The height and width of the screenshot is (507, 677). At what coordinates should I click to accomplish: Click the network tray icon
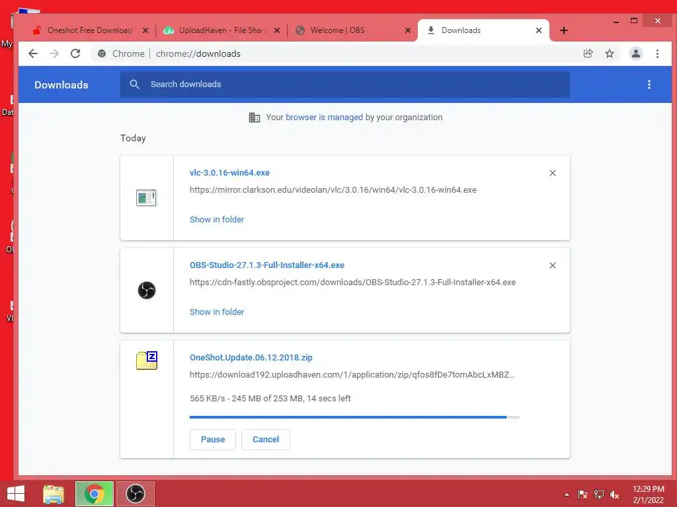click(x=599, y=494)
